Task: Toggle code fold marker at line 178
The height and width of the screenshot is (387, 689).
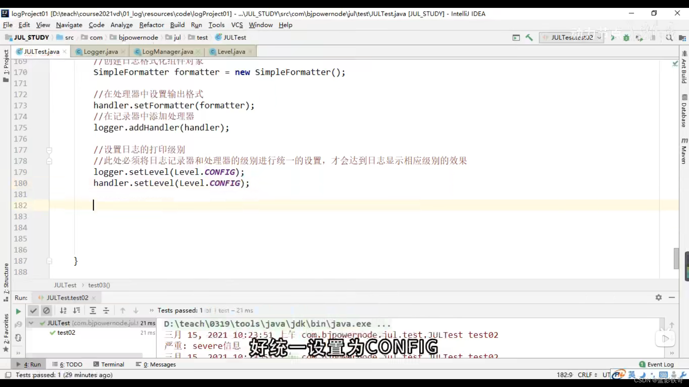Action: [x=50, y=161]
